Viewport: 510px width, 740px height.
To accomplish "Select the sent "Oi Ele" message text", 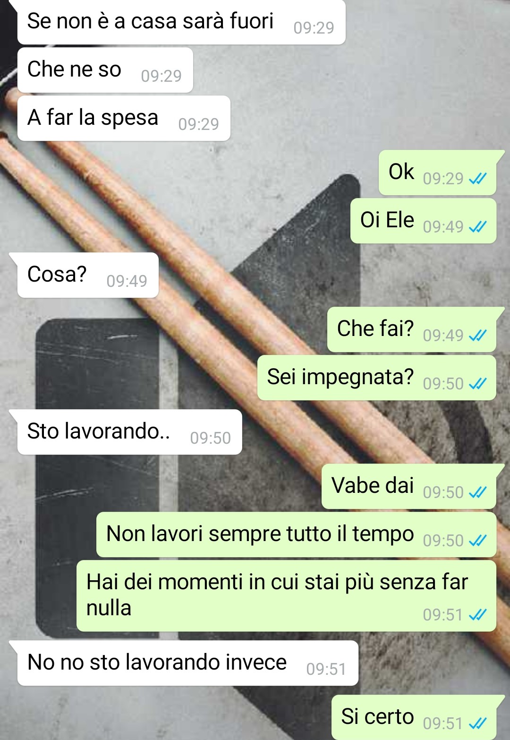I will pos(387,220).
